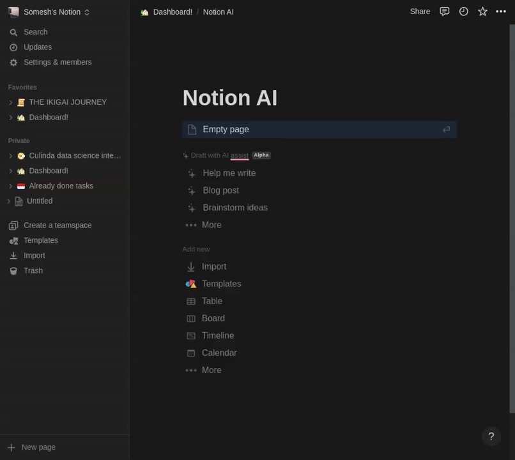Favorite this page with the star icon
This screenshot has height=460, width=515.
[x=482, y=12]
